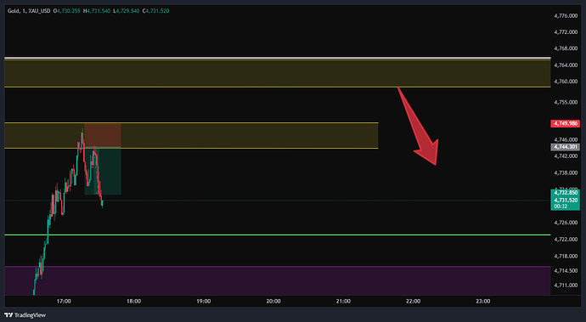Click the 4,760.000 price axis label
Image resolution: width=586 pixels, height=322 pixels.
click(x=566, y=82)
